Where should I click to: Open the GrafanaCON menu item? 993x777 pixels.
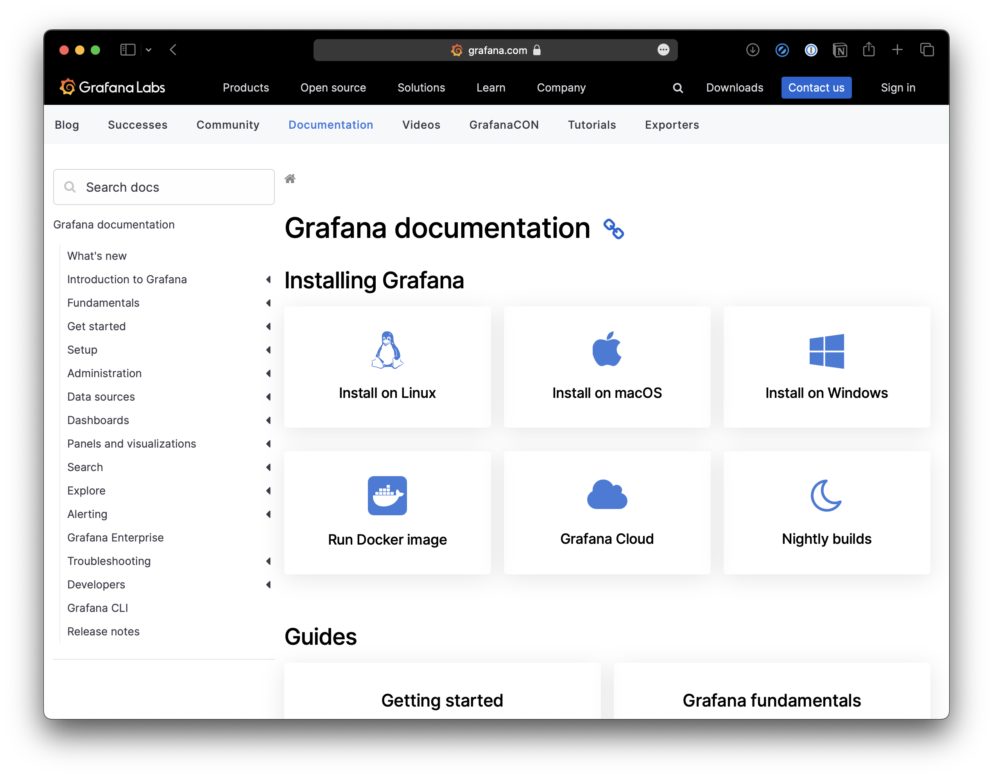(x=504, y=125)
